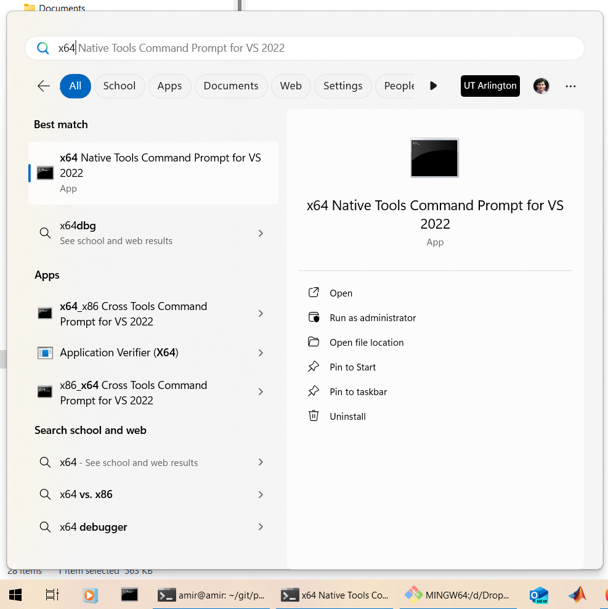Viewport: 608px width, 609px height.
Task: Choose Open file location
Action: [x=367, y=343]
